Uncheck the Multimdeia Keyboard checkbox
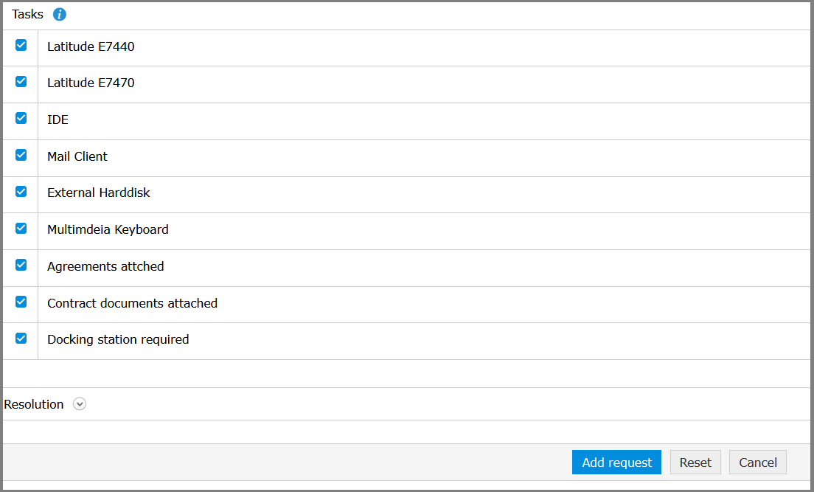This screenshot has height=492, width=814. (x=21, y=228)
